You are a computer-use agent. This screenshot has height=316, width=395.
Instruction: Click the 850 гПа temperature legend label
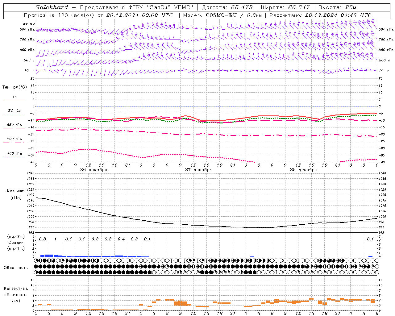point(14,125)
